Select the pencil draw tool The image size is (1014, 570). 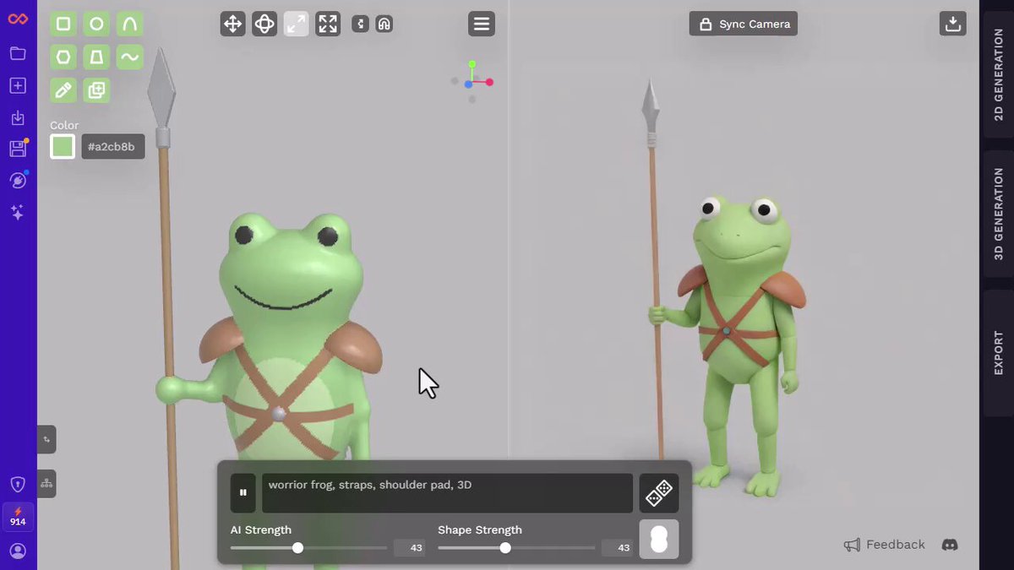click(63, 90)
